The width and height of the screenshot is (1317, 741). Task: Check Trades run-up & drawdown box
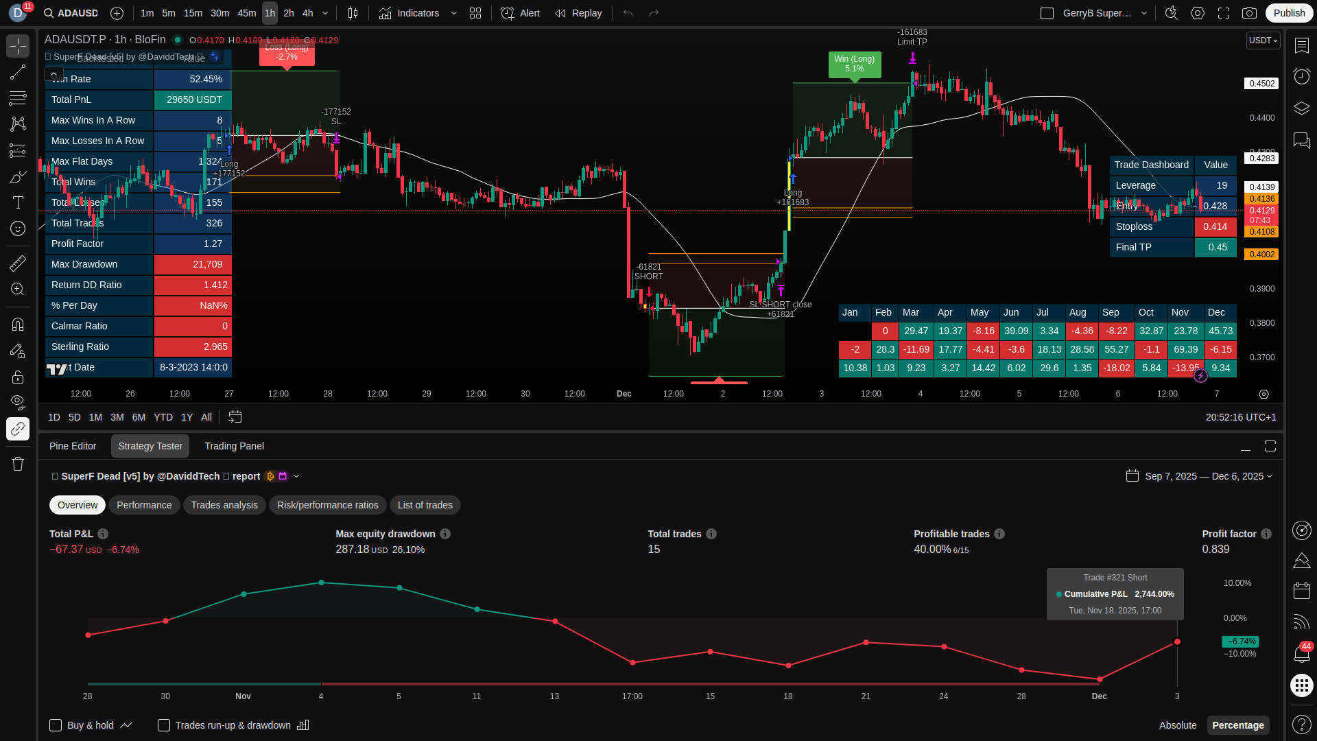164,725
